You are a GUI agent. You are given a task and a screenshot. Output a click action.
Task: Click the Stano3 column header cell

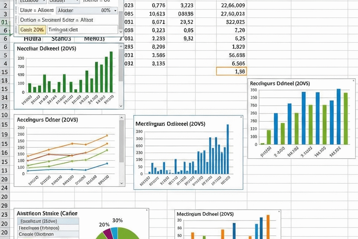[x=61, y=38]
